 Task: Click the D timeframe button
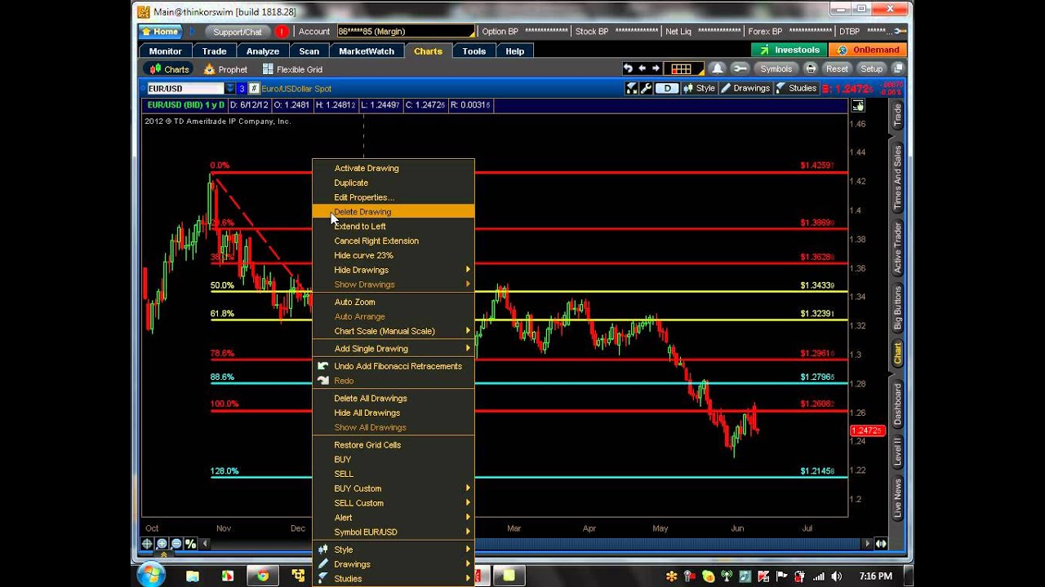[x=667, y=88]
